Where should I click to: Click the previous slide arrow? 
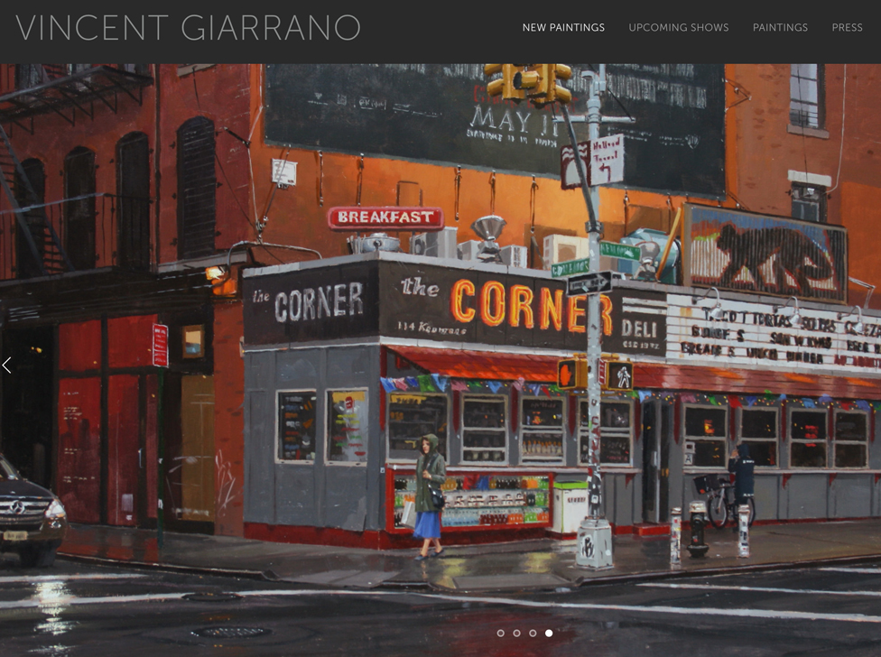pyautogui.click(x=7, y=366)
